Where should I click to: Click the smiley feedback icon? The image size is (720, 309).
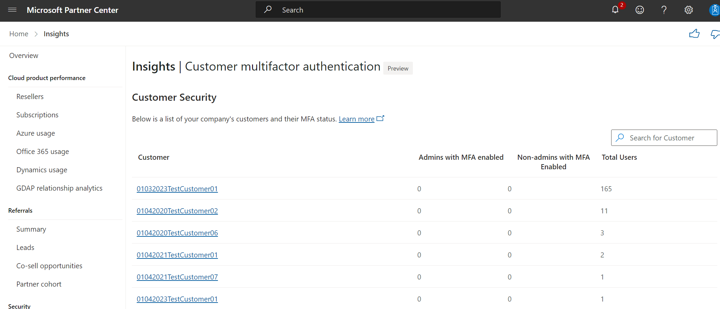[x=639, y=10]
